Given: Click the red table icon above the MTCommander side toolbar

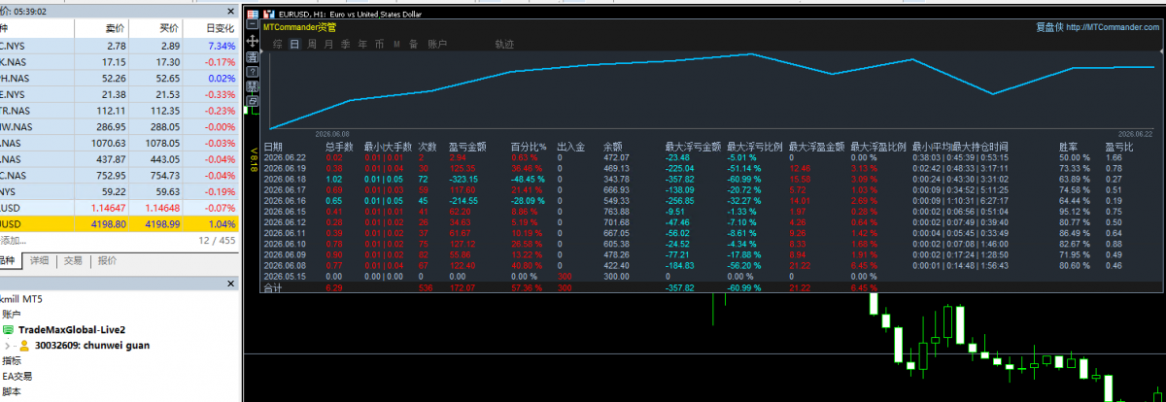Looking at the screenshot, I should tap(253, 16).
